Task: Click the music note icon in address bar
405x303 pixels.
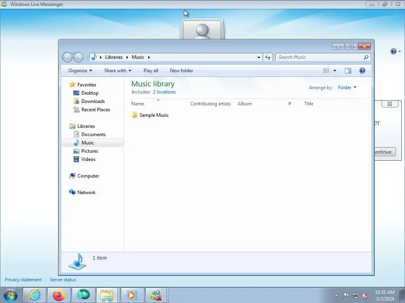Action: (94, 57)
